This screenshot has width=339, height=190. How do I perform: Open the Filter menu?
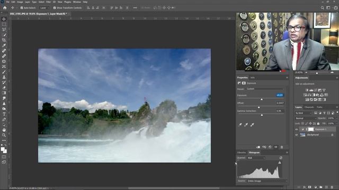(x=48, y=2)
